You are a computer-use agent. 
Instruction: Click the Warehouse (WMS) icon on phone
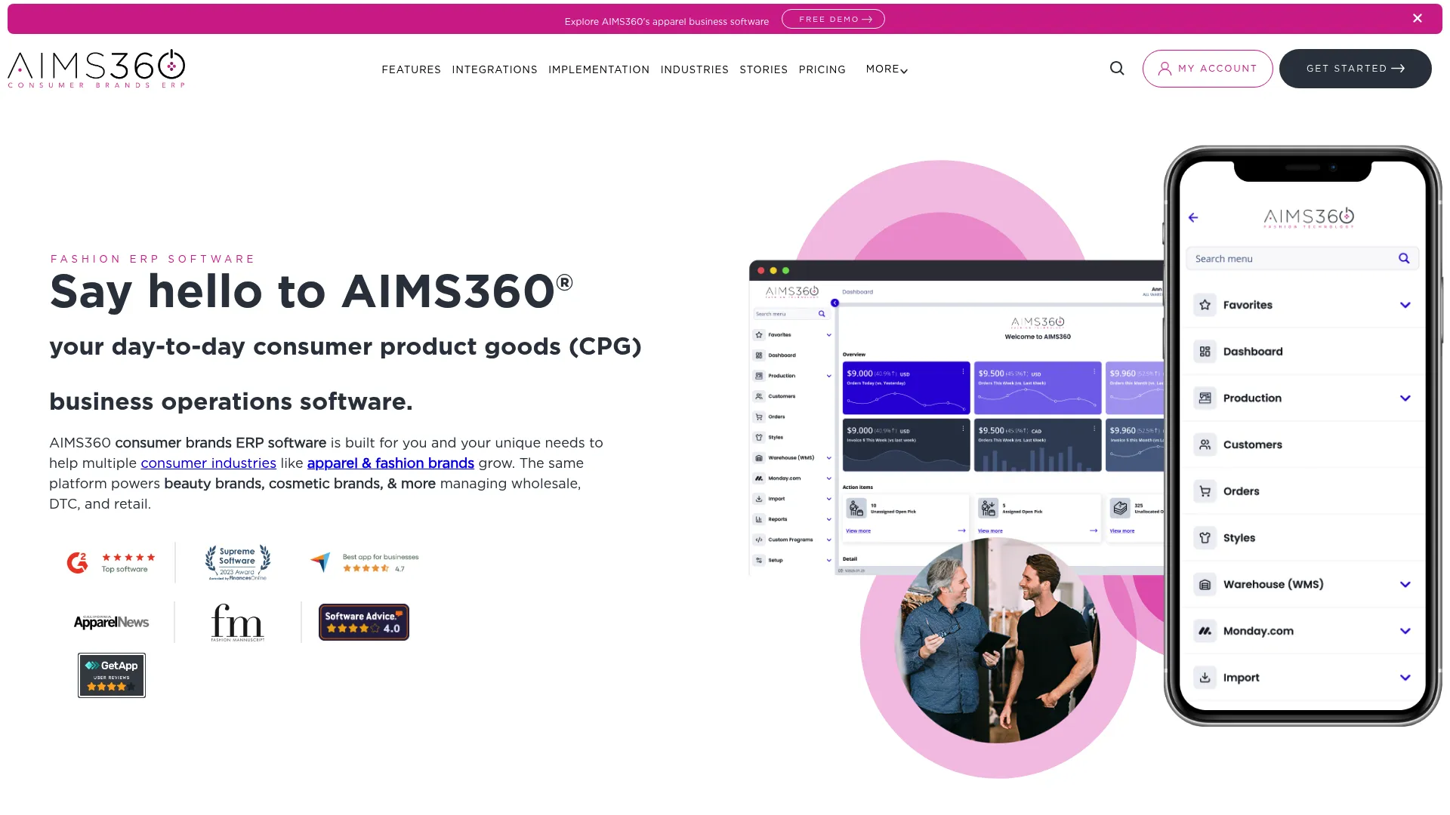[x=1205, y=585]
